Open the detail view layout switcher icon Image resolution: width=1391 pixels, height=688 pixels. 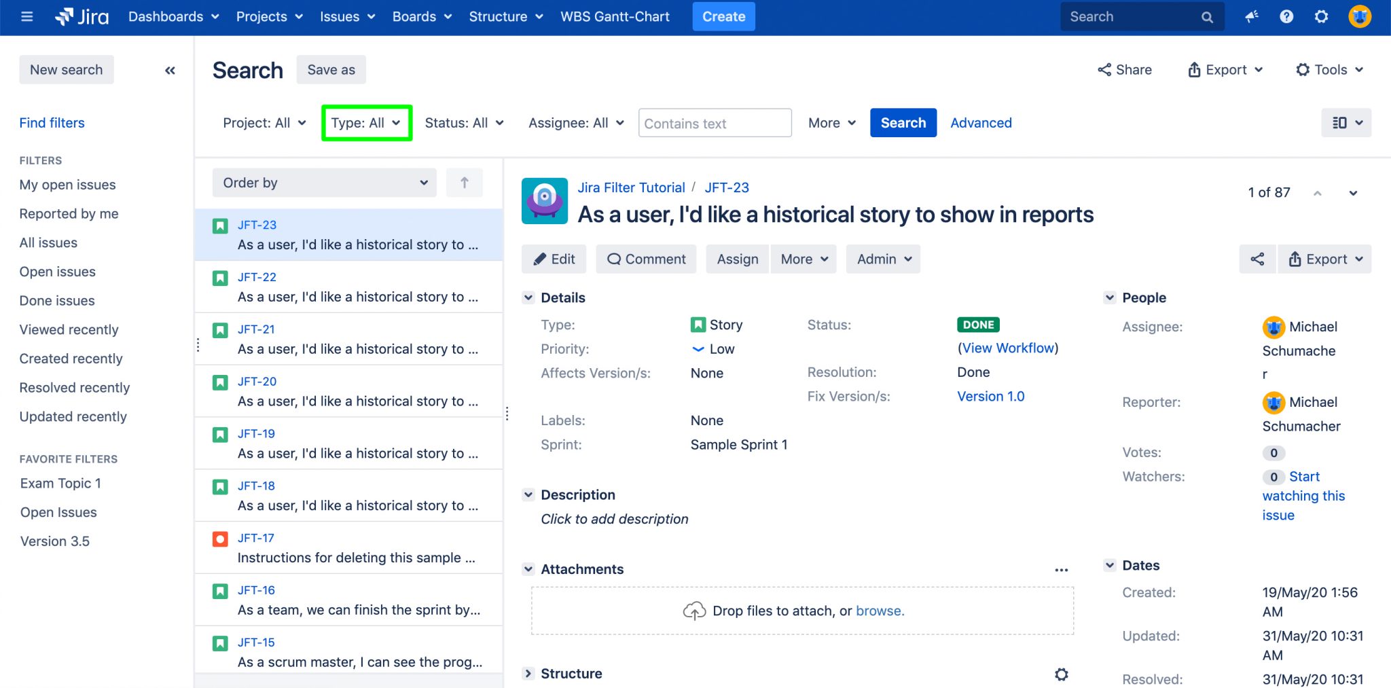1346,122
